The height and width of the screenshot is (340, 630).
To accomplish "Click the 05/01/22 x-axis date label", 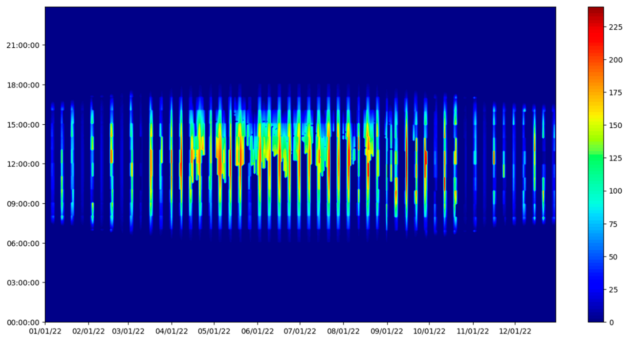I will pos(215,331).
